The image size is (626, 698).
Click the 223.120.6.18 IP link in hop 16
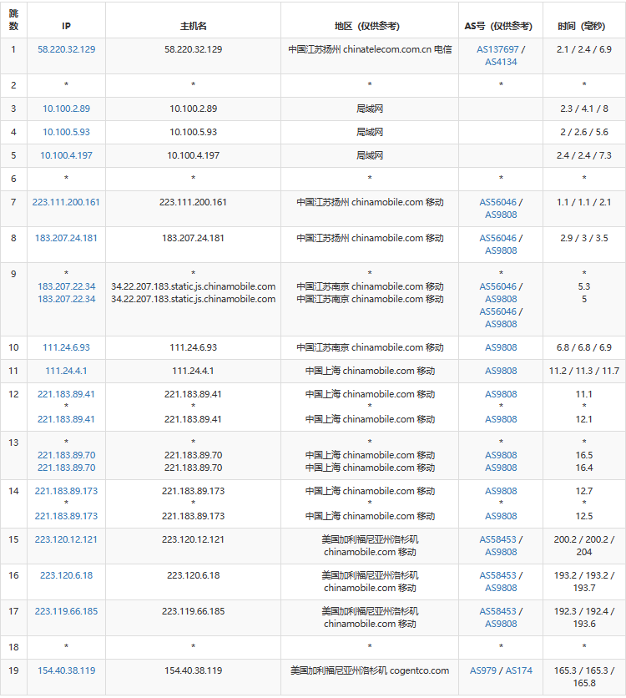(x=66, y=575)
